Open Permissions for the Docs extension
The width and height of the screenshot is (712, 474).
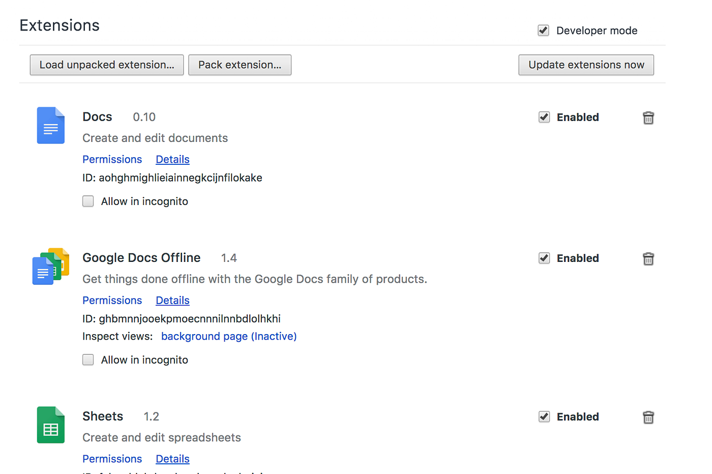click(x=112, y=159)
